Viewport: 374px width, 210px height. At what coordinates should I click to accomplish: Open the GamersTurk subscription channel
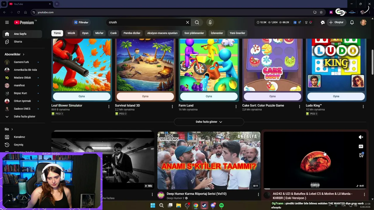coord(22,62)
